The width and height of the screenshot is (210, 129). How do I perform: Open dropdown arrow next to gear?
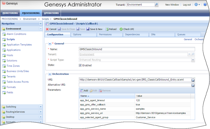[x=199, y=5]
